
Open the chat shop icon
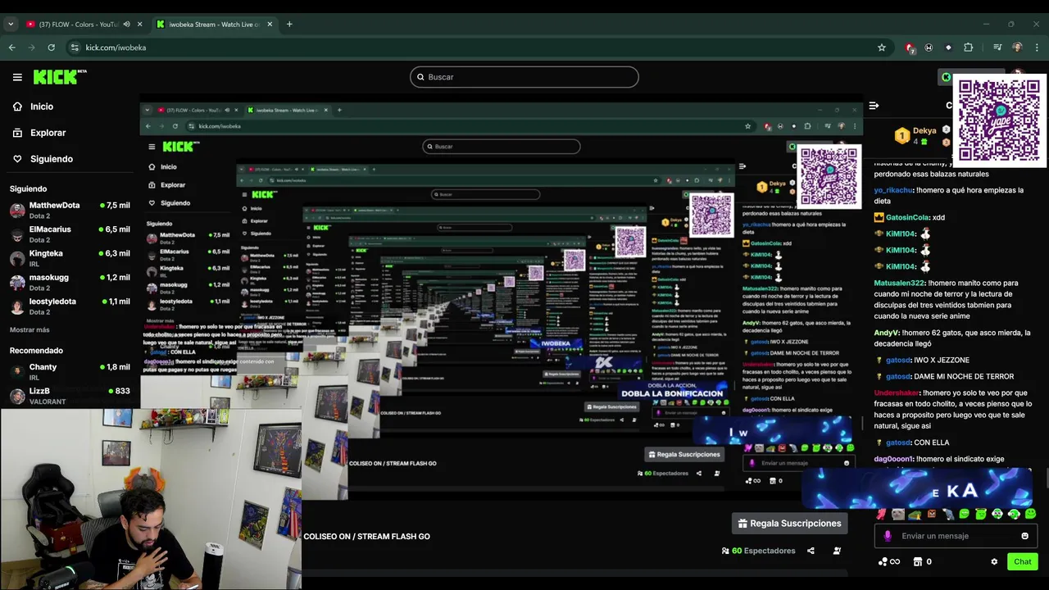[x=918, y=561]
